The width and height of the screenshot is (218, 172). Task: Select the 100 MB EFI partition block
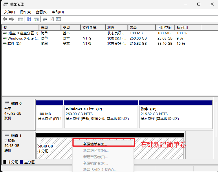(x=49, y=115)
